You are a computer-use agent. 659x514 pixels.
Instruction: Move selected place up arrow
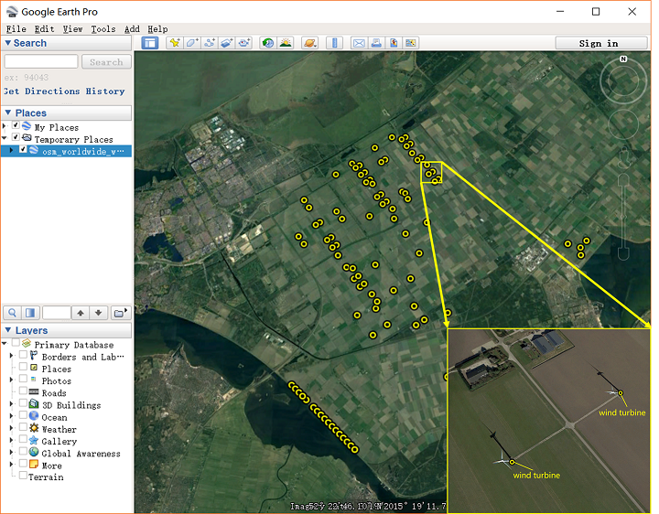(81, 313)
